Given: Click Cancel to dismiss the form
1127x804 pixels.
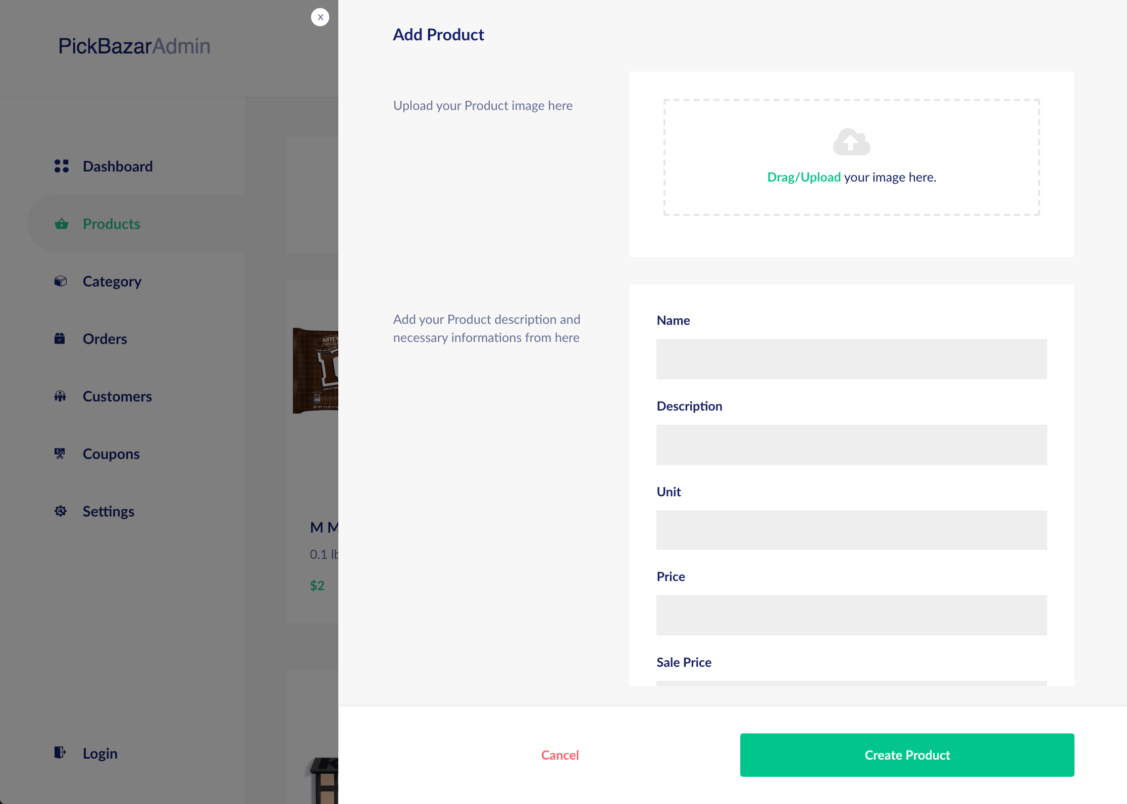Looking at the screenshot, I should tap(559, 755).
